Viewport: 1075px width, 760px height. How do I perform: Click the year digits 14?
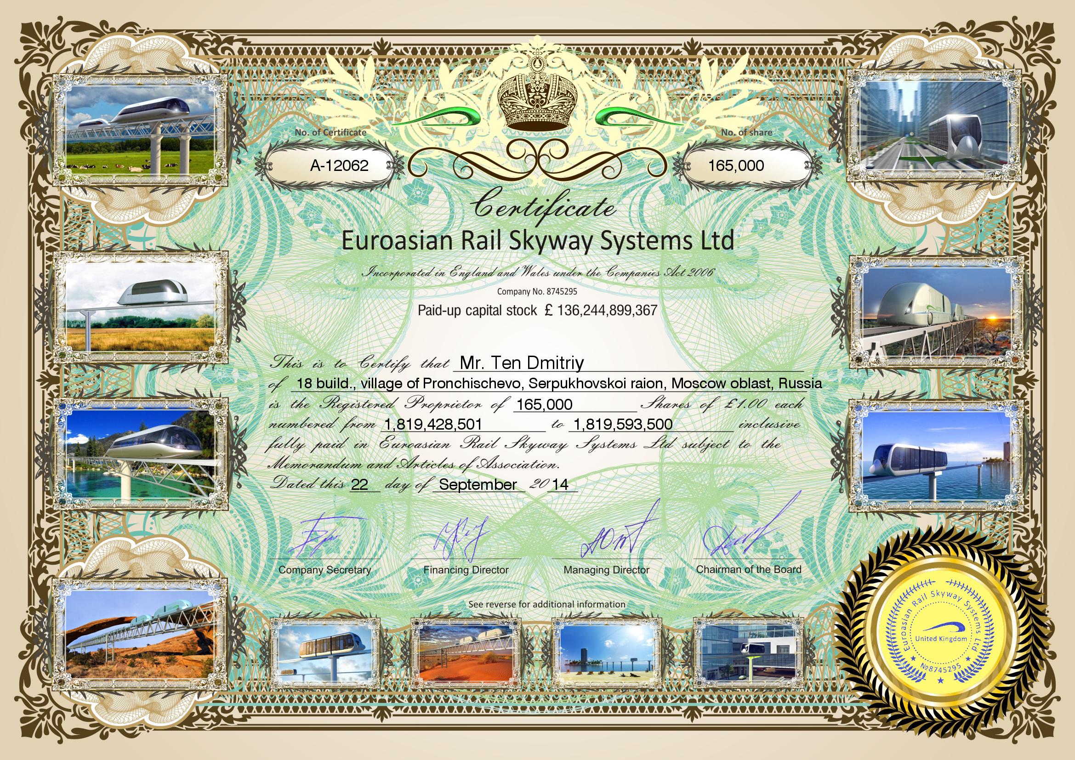pos(560,484)
